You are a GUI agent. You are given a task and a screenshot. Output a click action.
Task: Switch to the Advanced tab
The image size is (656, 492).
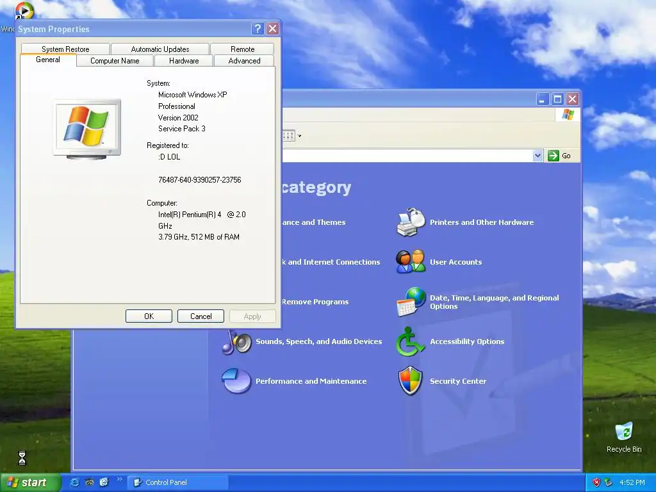[x=244, y=61]
